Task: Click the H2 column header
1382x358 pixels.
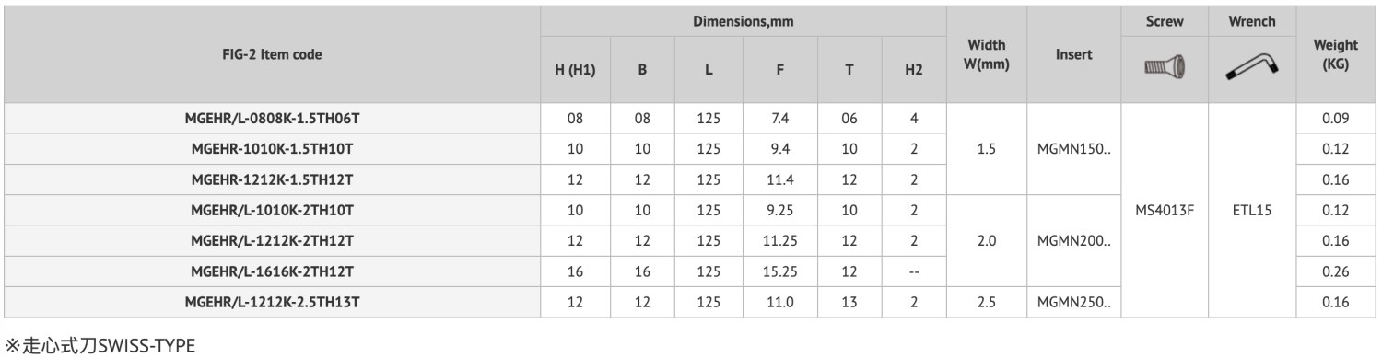Action: coord(913,69)
